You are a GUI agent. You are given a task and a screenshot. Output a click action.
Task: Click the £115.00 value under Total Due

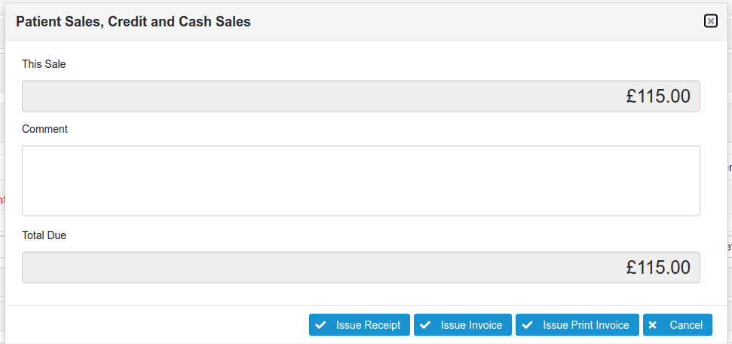(x=658, y=268)
